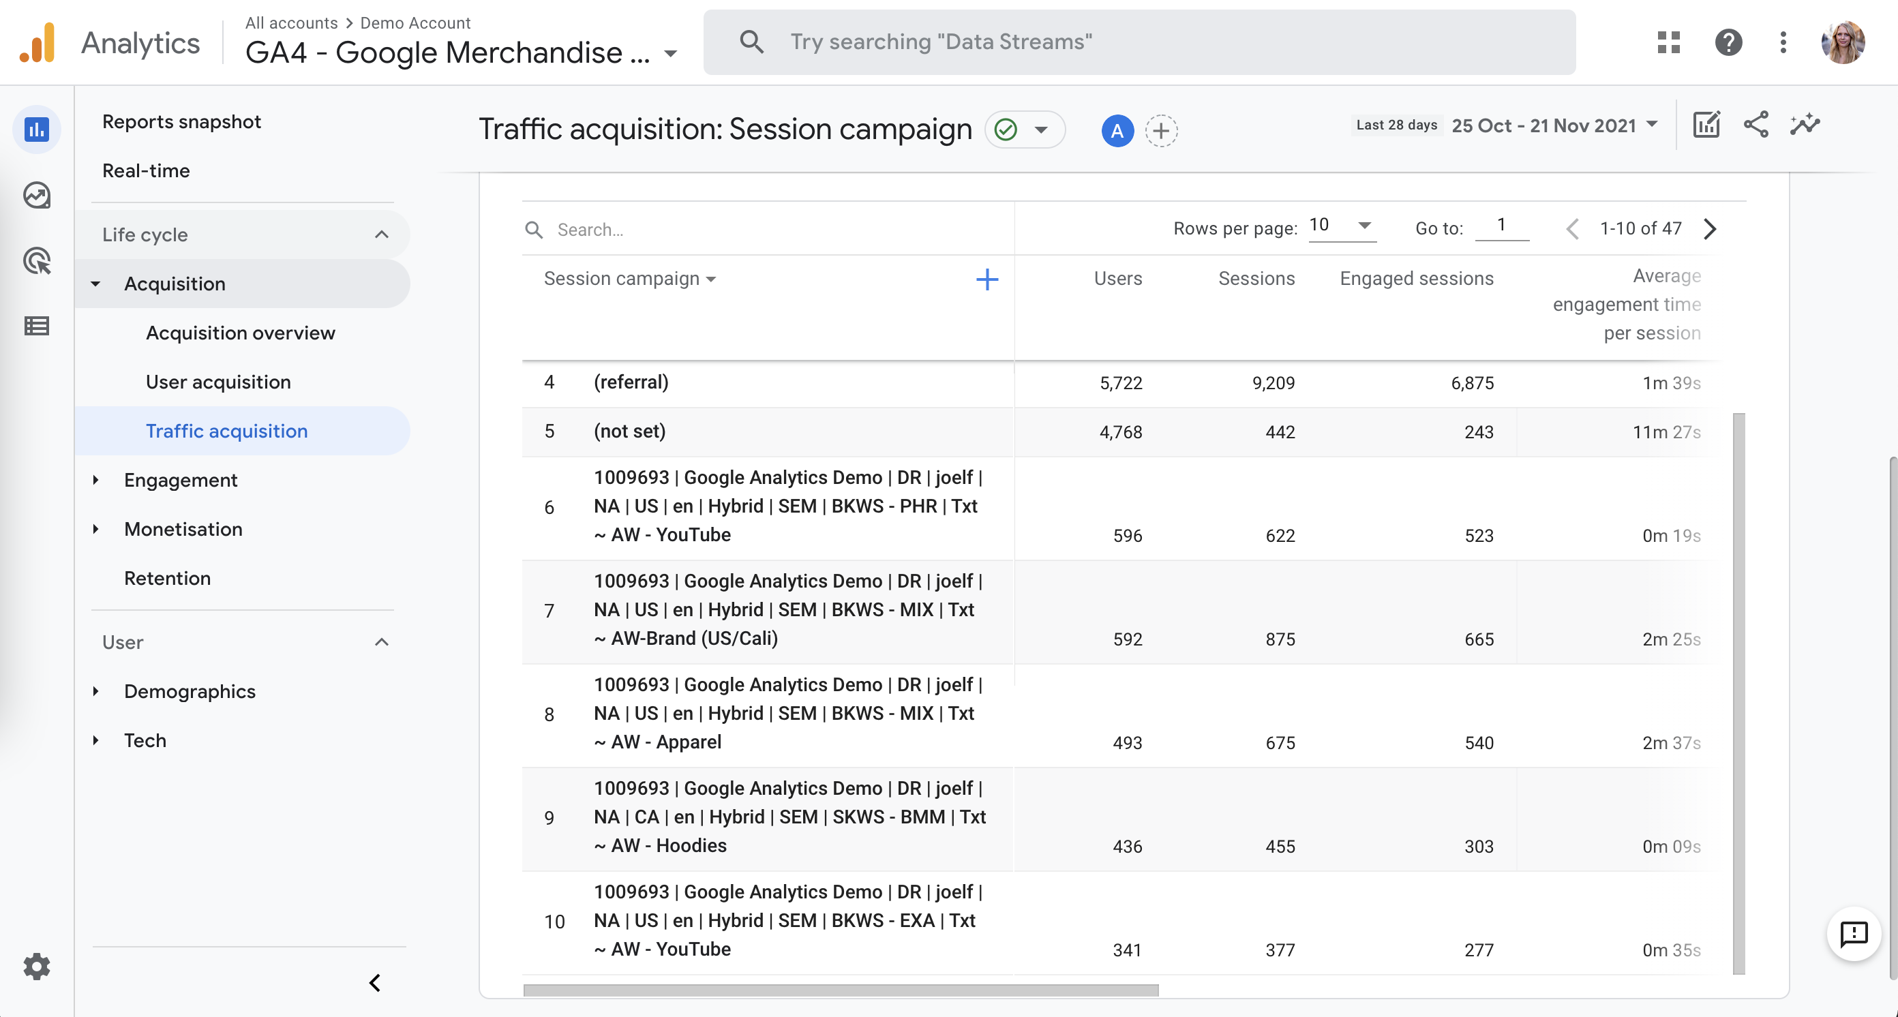Click the table vertical scrollbar
The width and height of the screenshot is (1898, 1017).
[1738, 693]
